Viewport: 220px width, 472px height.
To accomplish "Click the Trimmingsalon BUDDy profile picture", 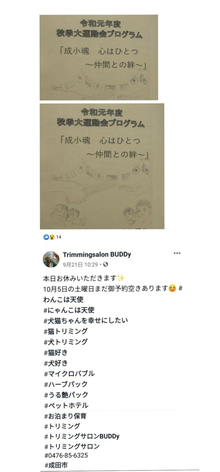I will coord(51,259).
